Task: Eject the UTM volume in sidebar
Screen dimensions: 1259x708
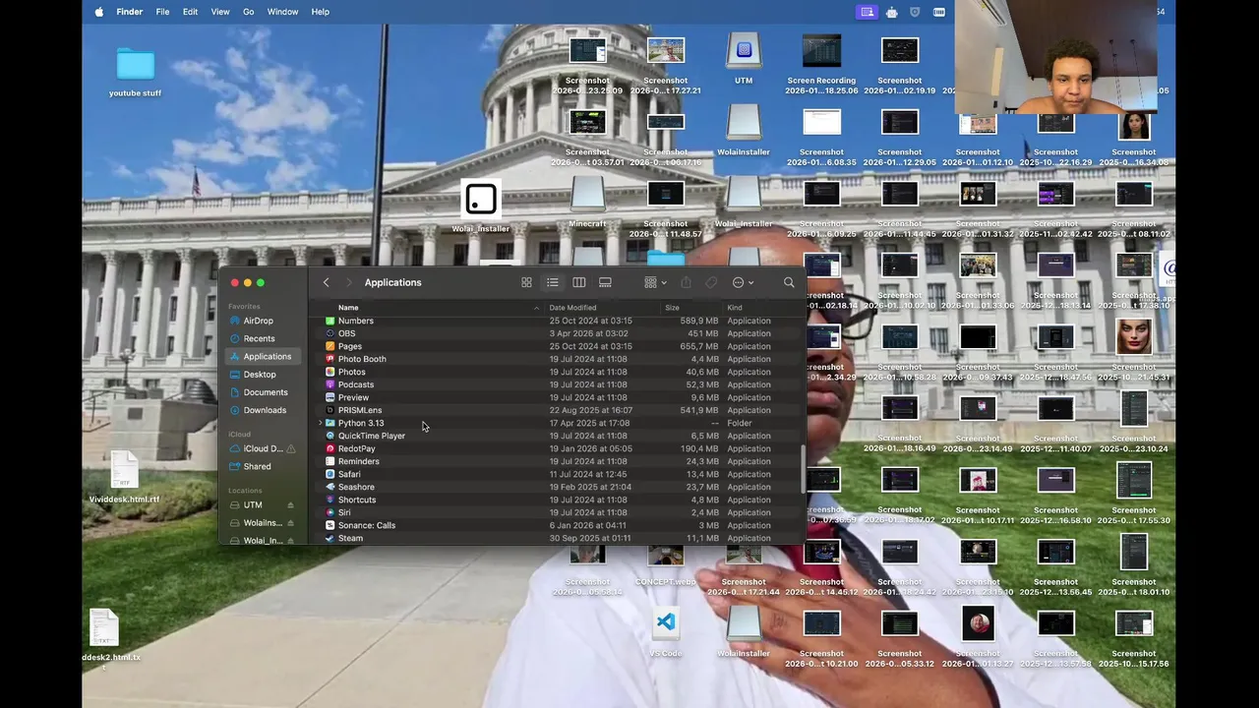Action: [x=290, y=505]
